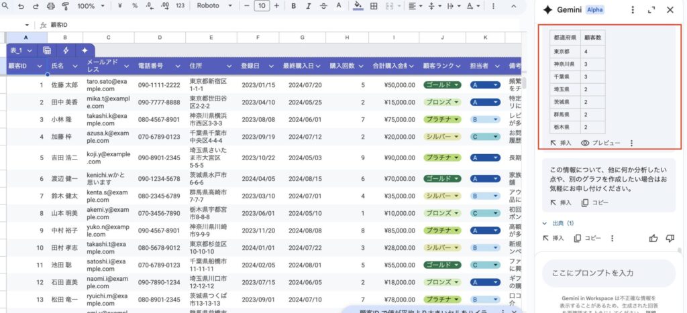Click the font size field showing 10
The width and height of the screenshot is (687, 313).
click(x=262, y=6)
